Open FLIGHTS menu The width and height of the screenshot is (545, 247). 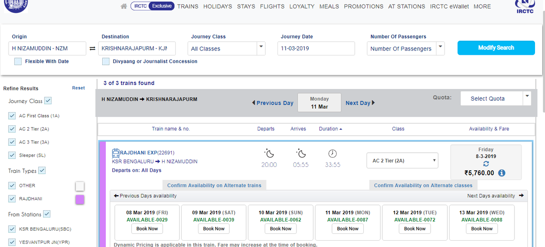tap(272, 6)
